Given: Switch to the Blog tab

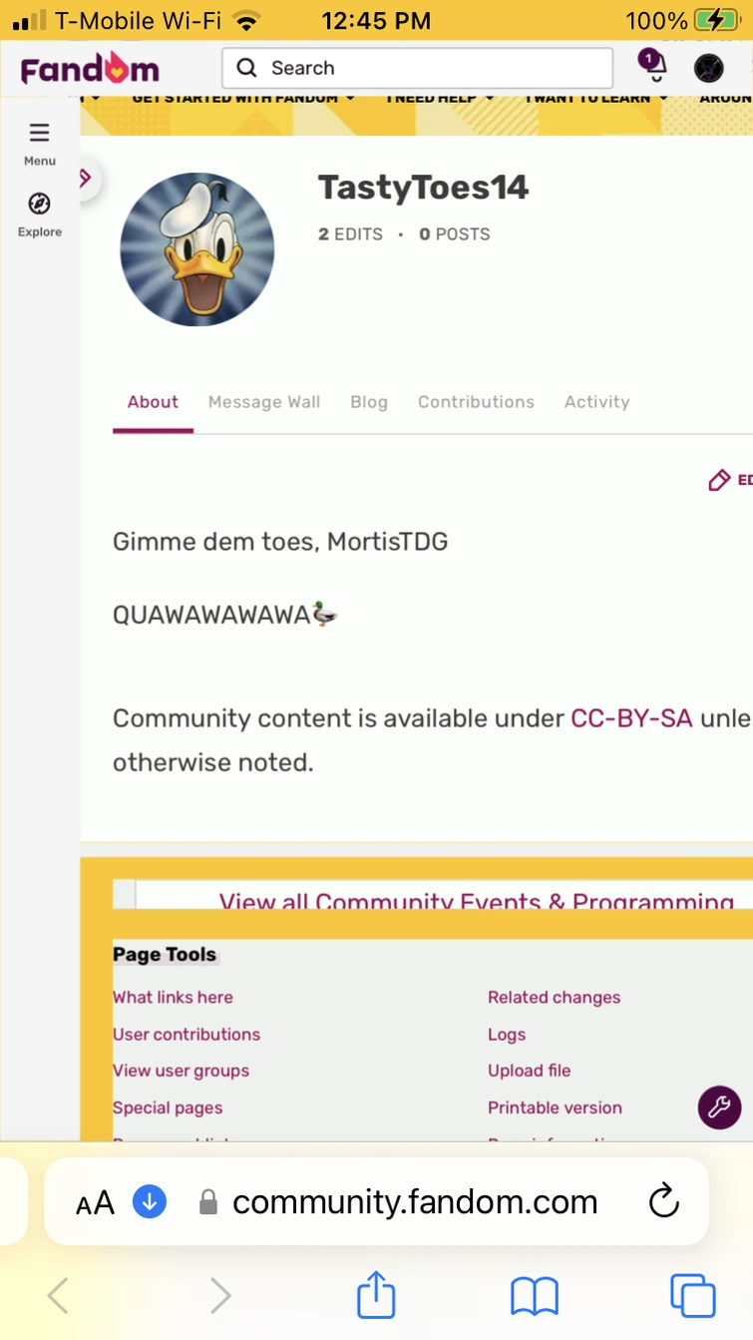Looking at the screenshot, I should tap(369, 402).
